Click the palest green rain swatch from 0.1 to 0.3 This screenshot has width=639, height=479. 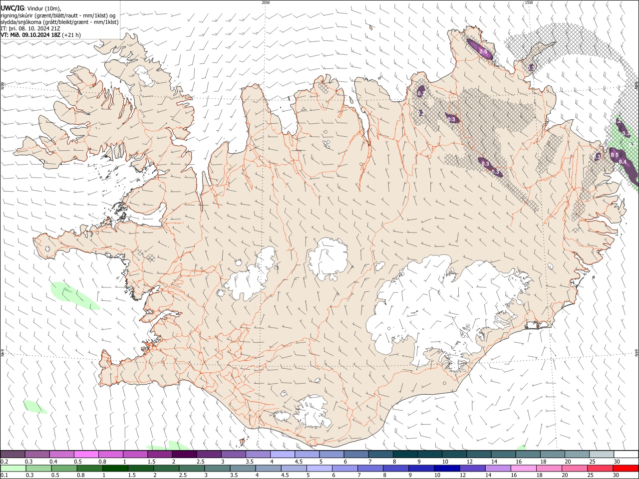click(13, 468)
